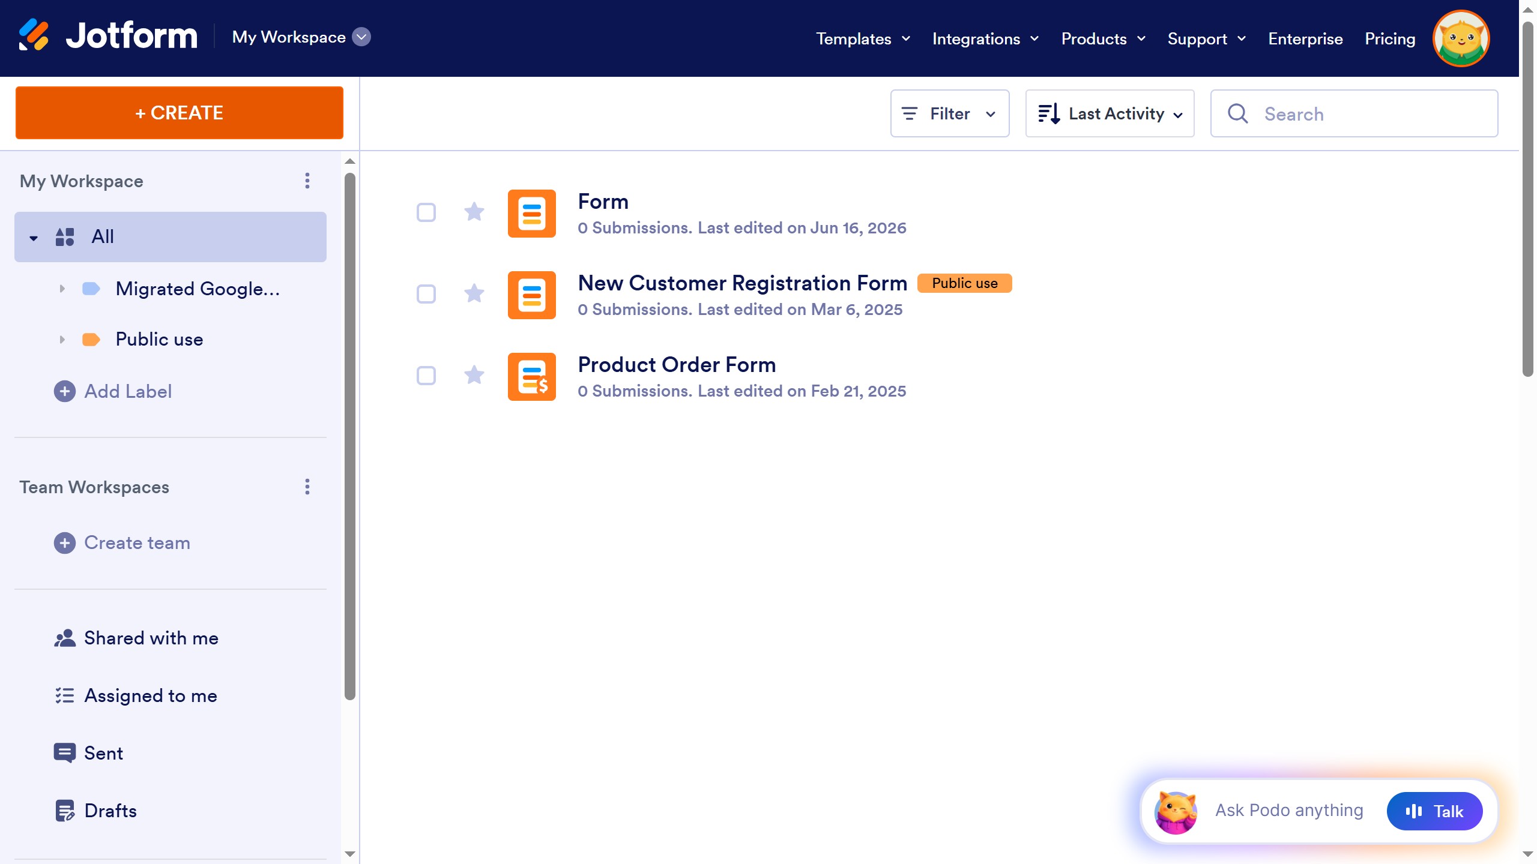Click the Add Label plus icon

tap(65, 391)
